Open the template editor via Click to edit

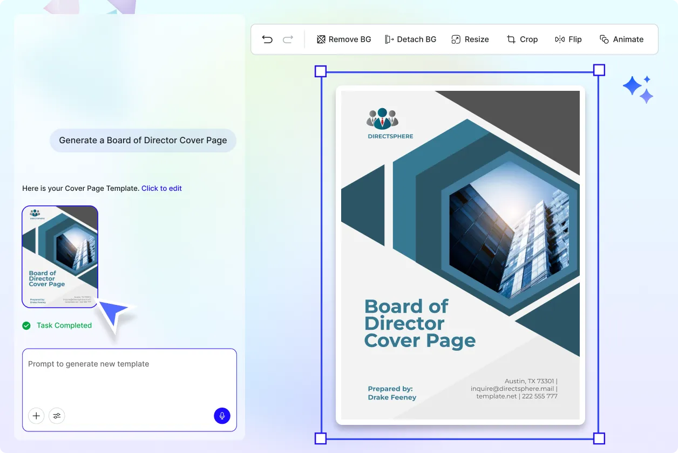(161, 188)
